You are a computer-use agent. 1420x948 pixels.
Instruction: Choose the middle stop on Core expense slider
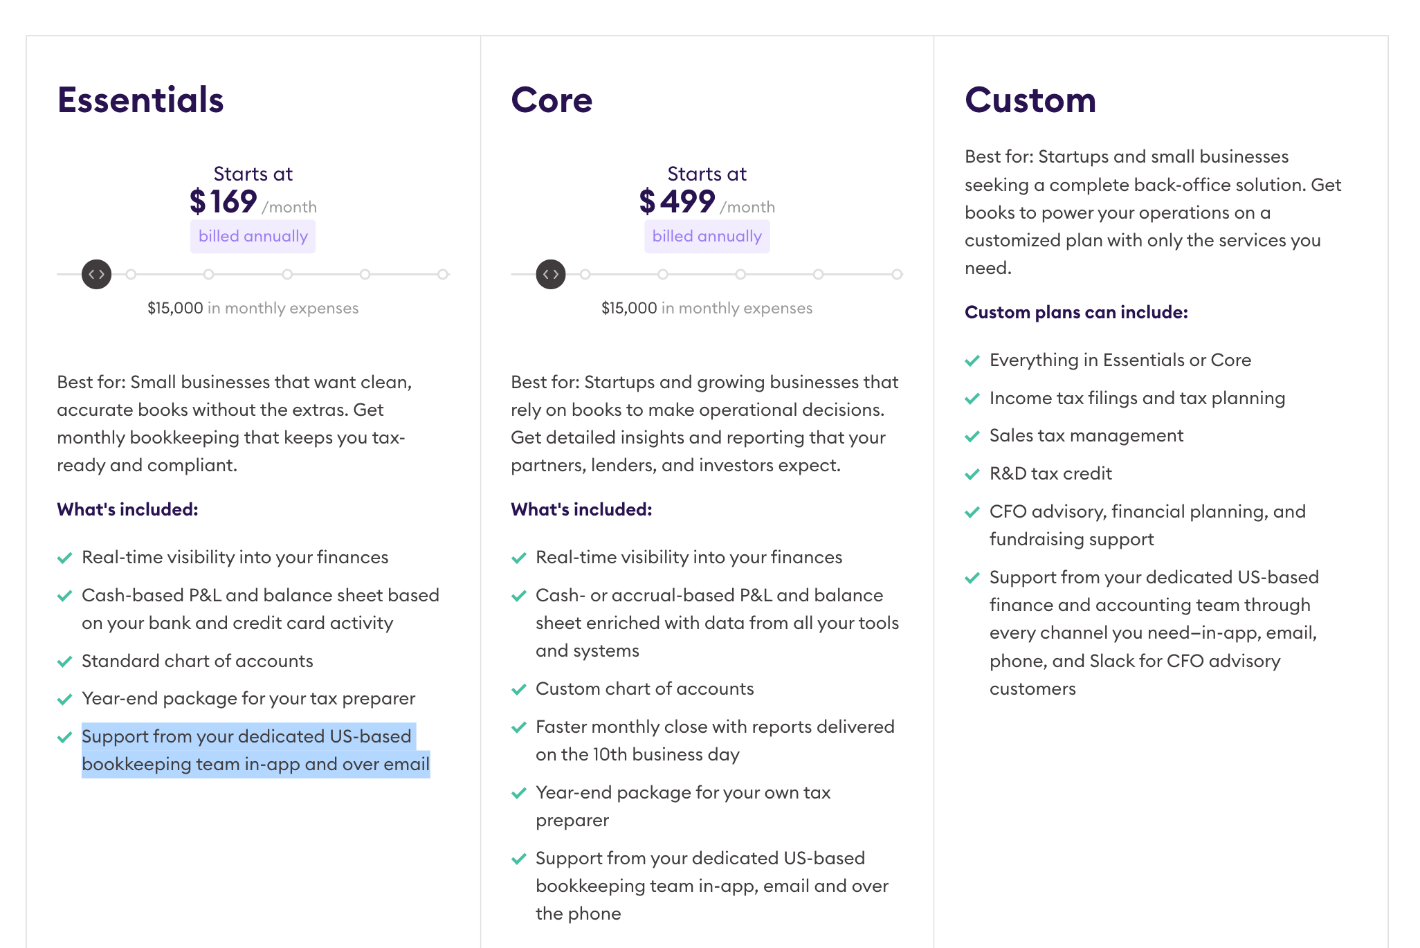click(740, 275)
